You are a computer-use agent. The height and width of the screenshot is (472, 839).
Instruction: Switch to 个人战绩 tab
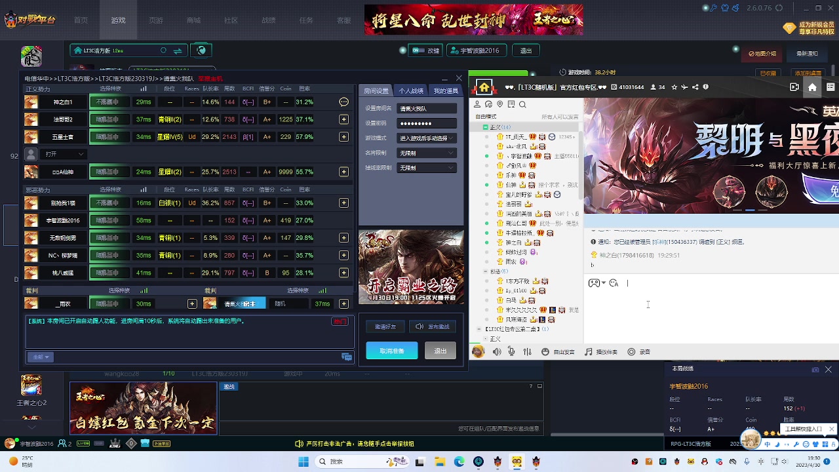tap(411, 91)
